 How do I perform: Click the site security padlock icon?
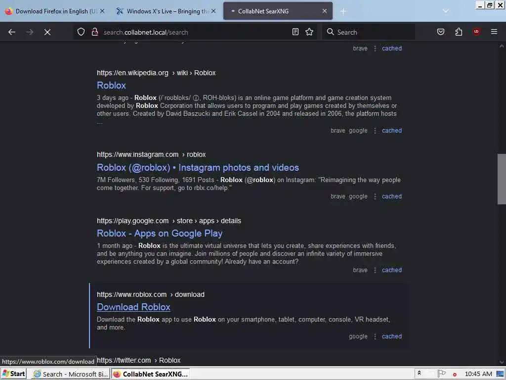pyautogui.click(x=95, y=32)
